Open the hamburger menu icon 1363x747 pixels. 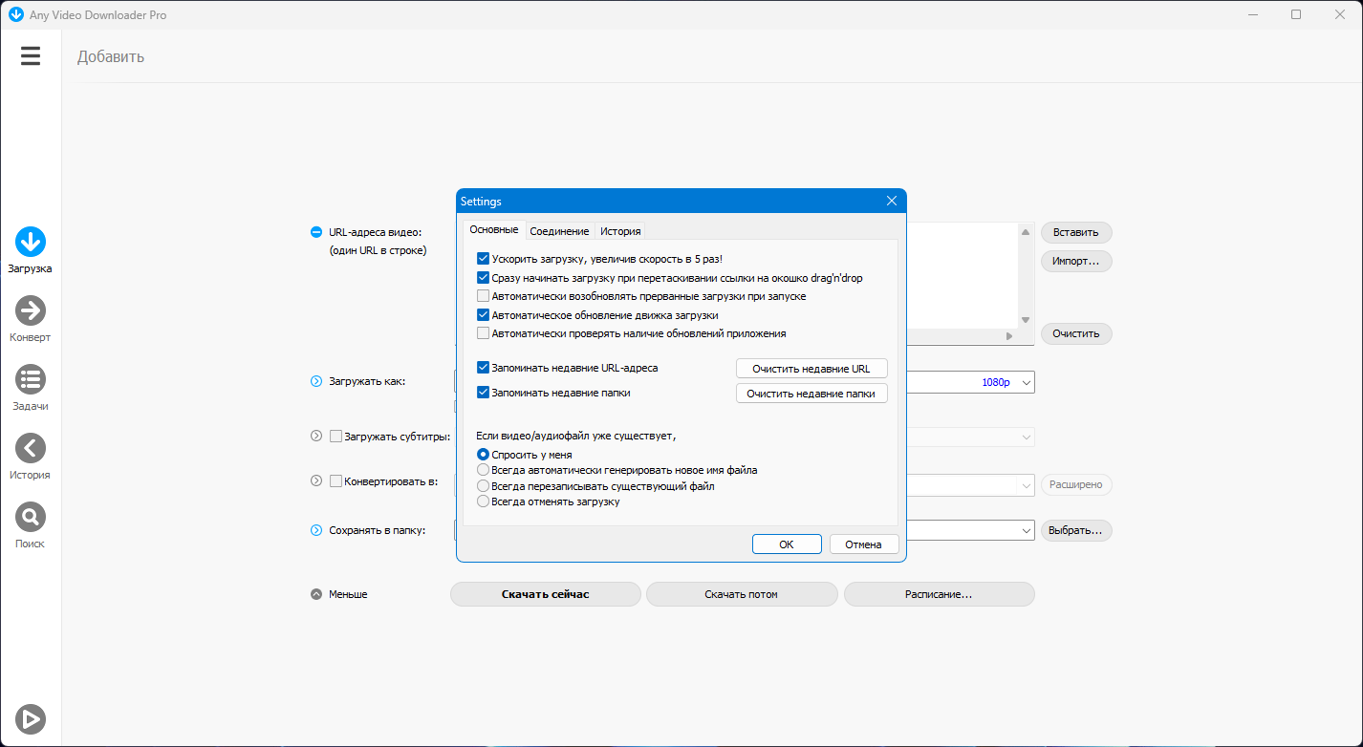click(x=31, y=56)
